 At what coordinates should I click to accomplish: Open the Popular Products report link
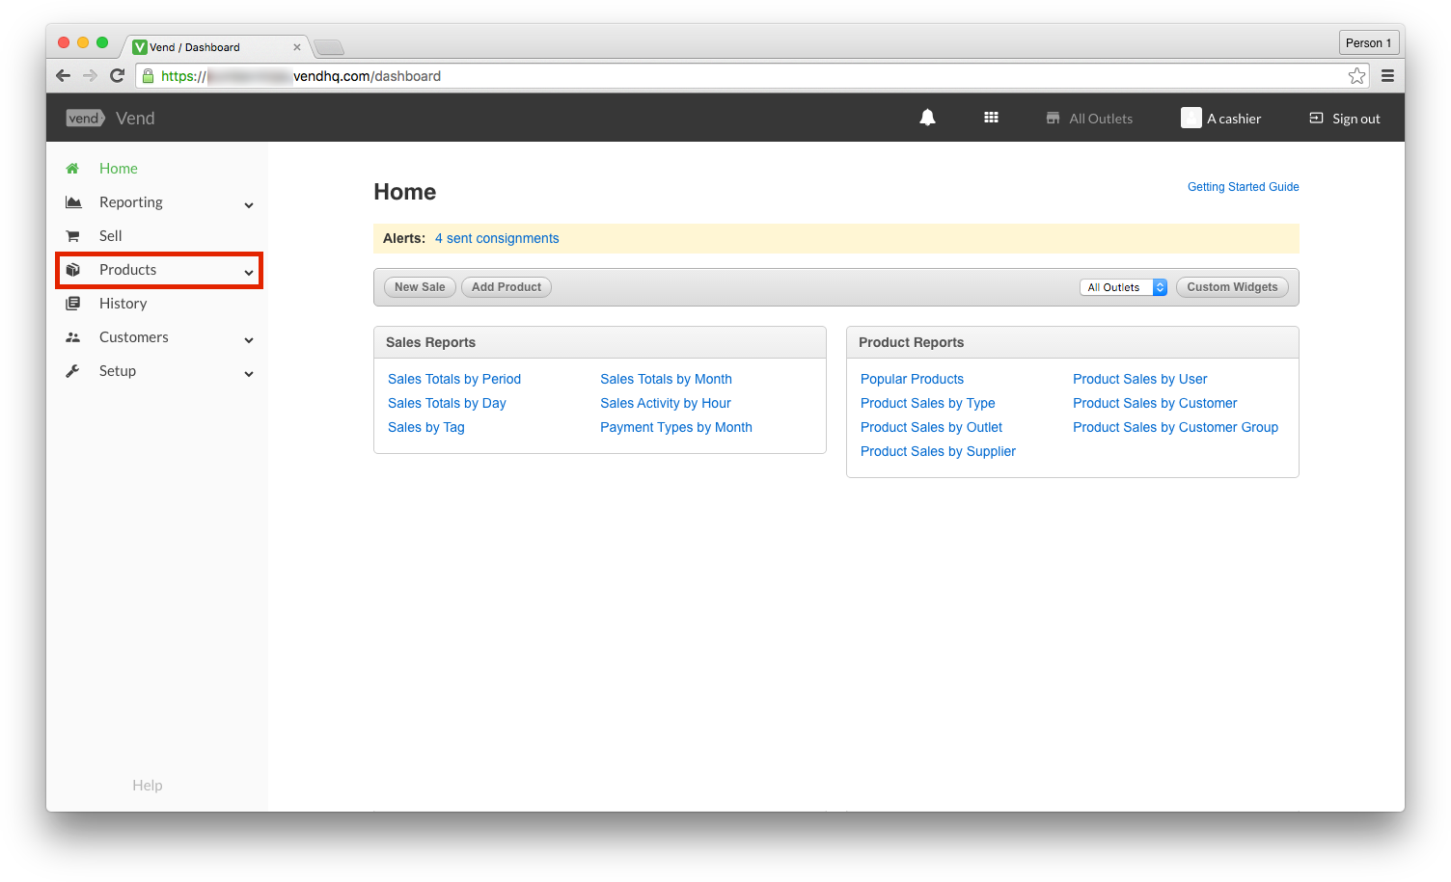(x=912, y=379)
